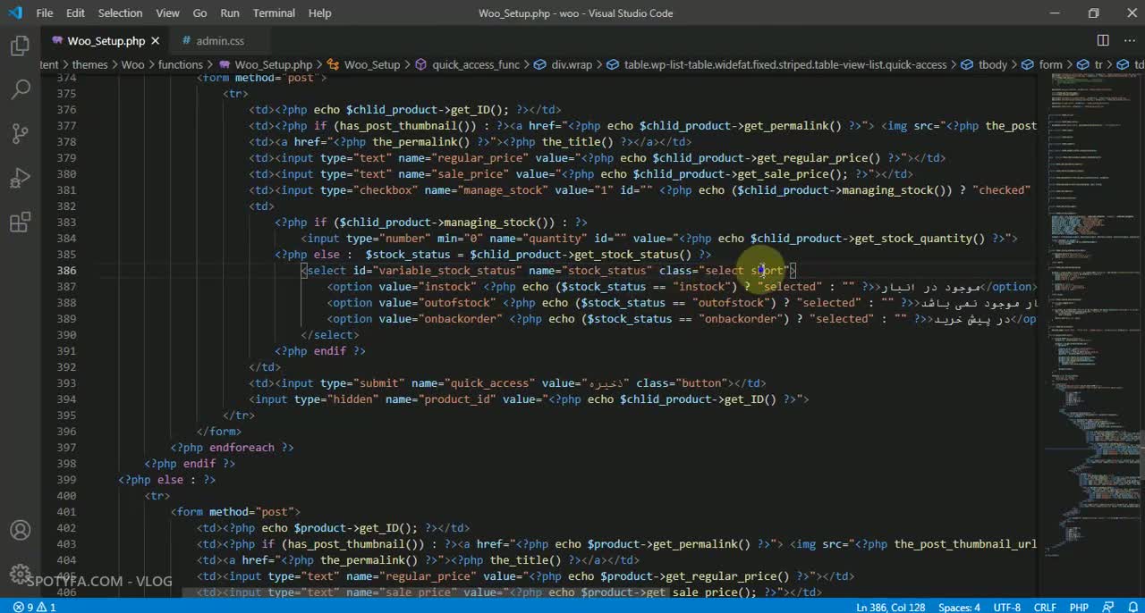Close the Woo_Setup.php tab
Viewport: 1145px width, 613px height.
click(156, 41)
